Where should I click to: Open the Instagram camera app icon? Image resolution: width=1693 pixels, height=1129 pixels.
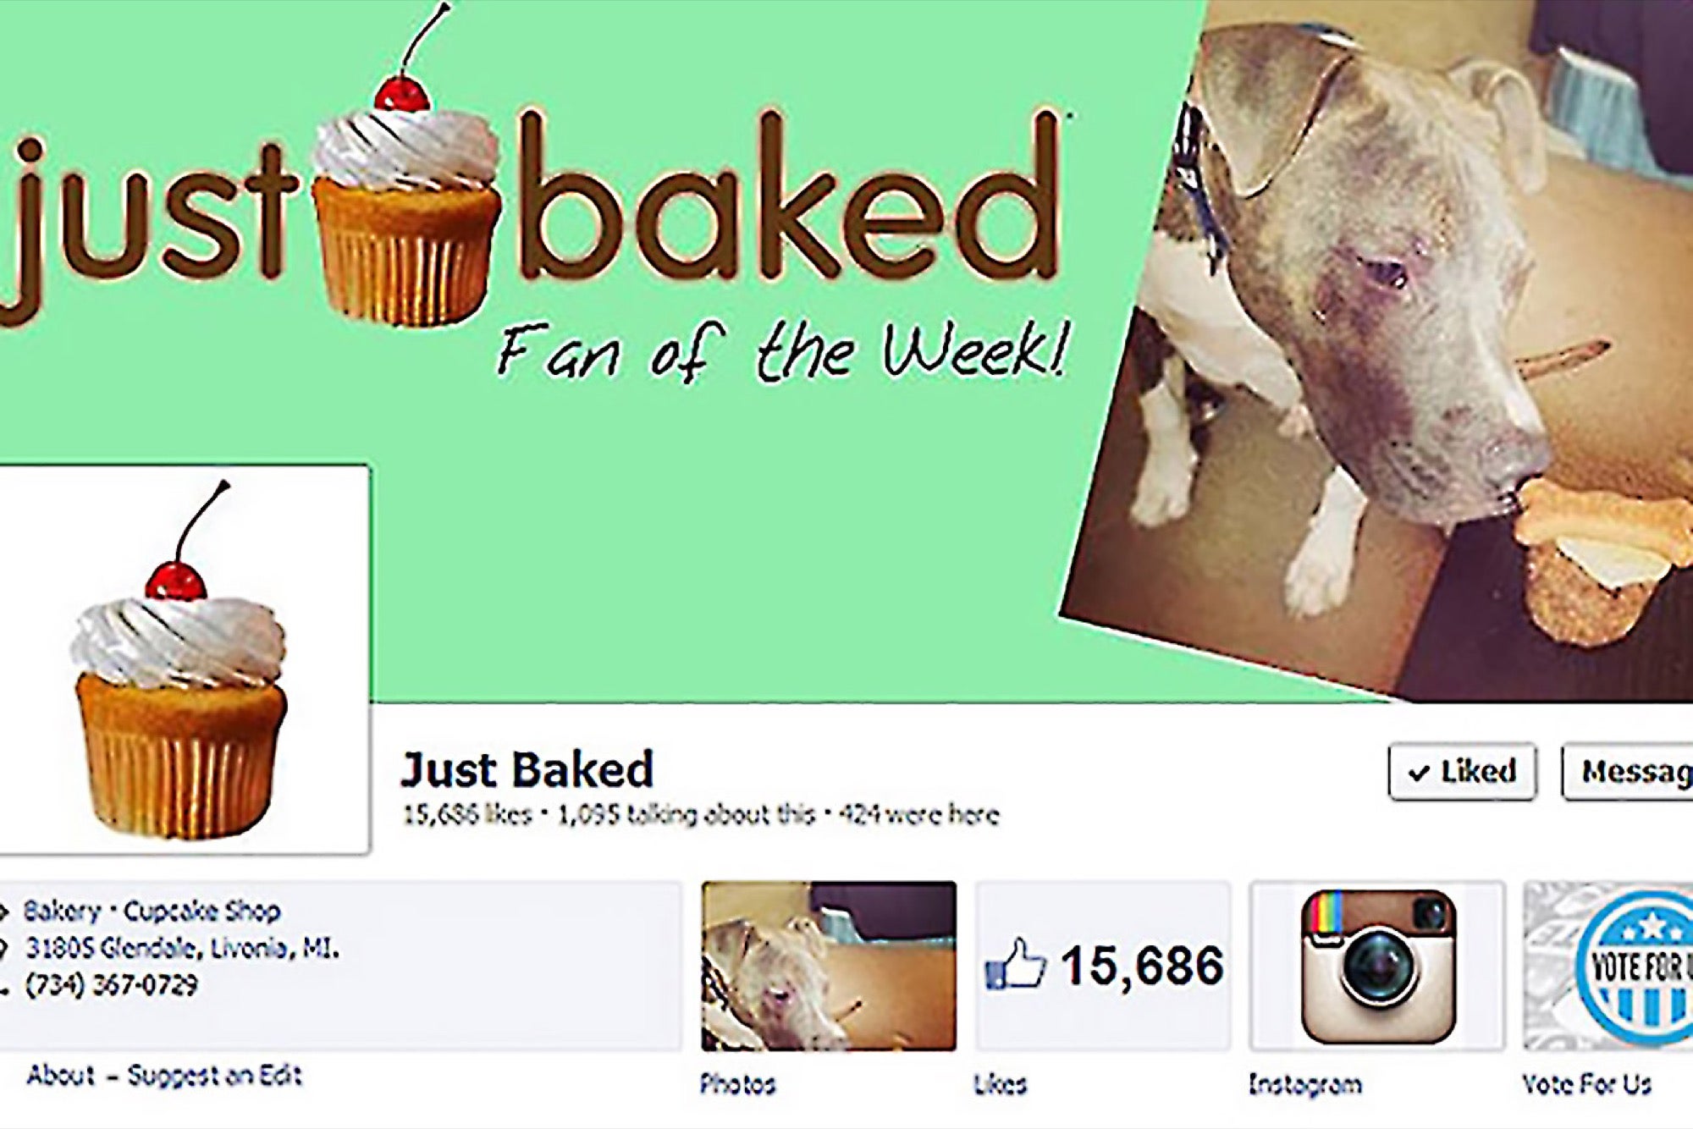1377,966
